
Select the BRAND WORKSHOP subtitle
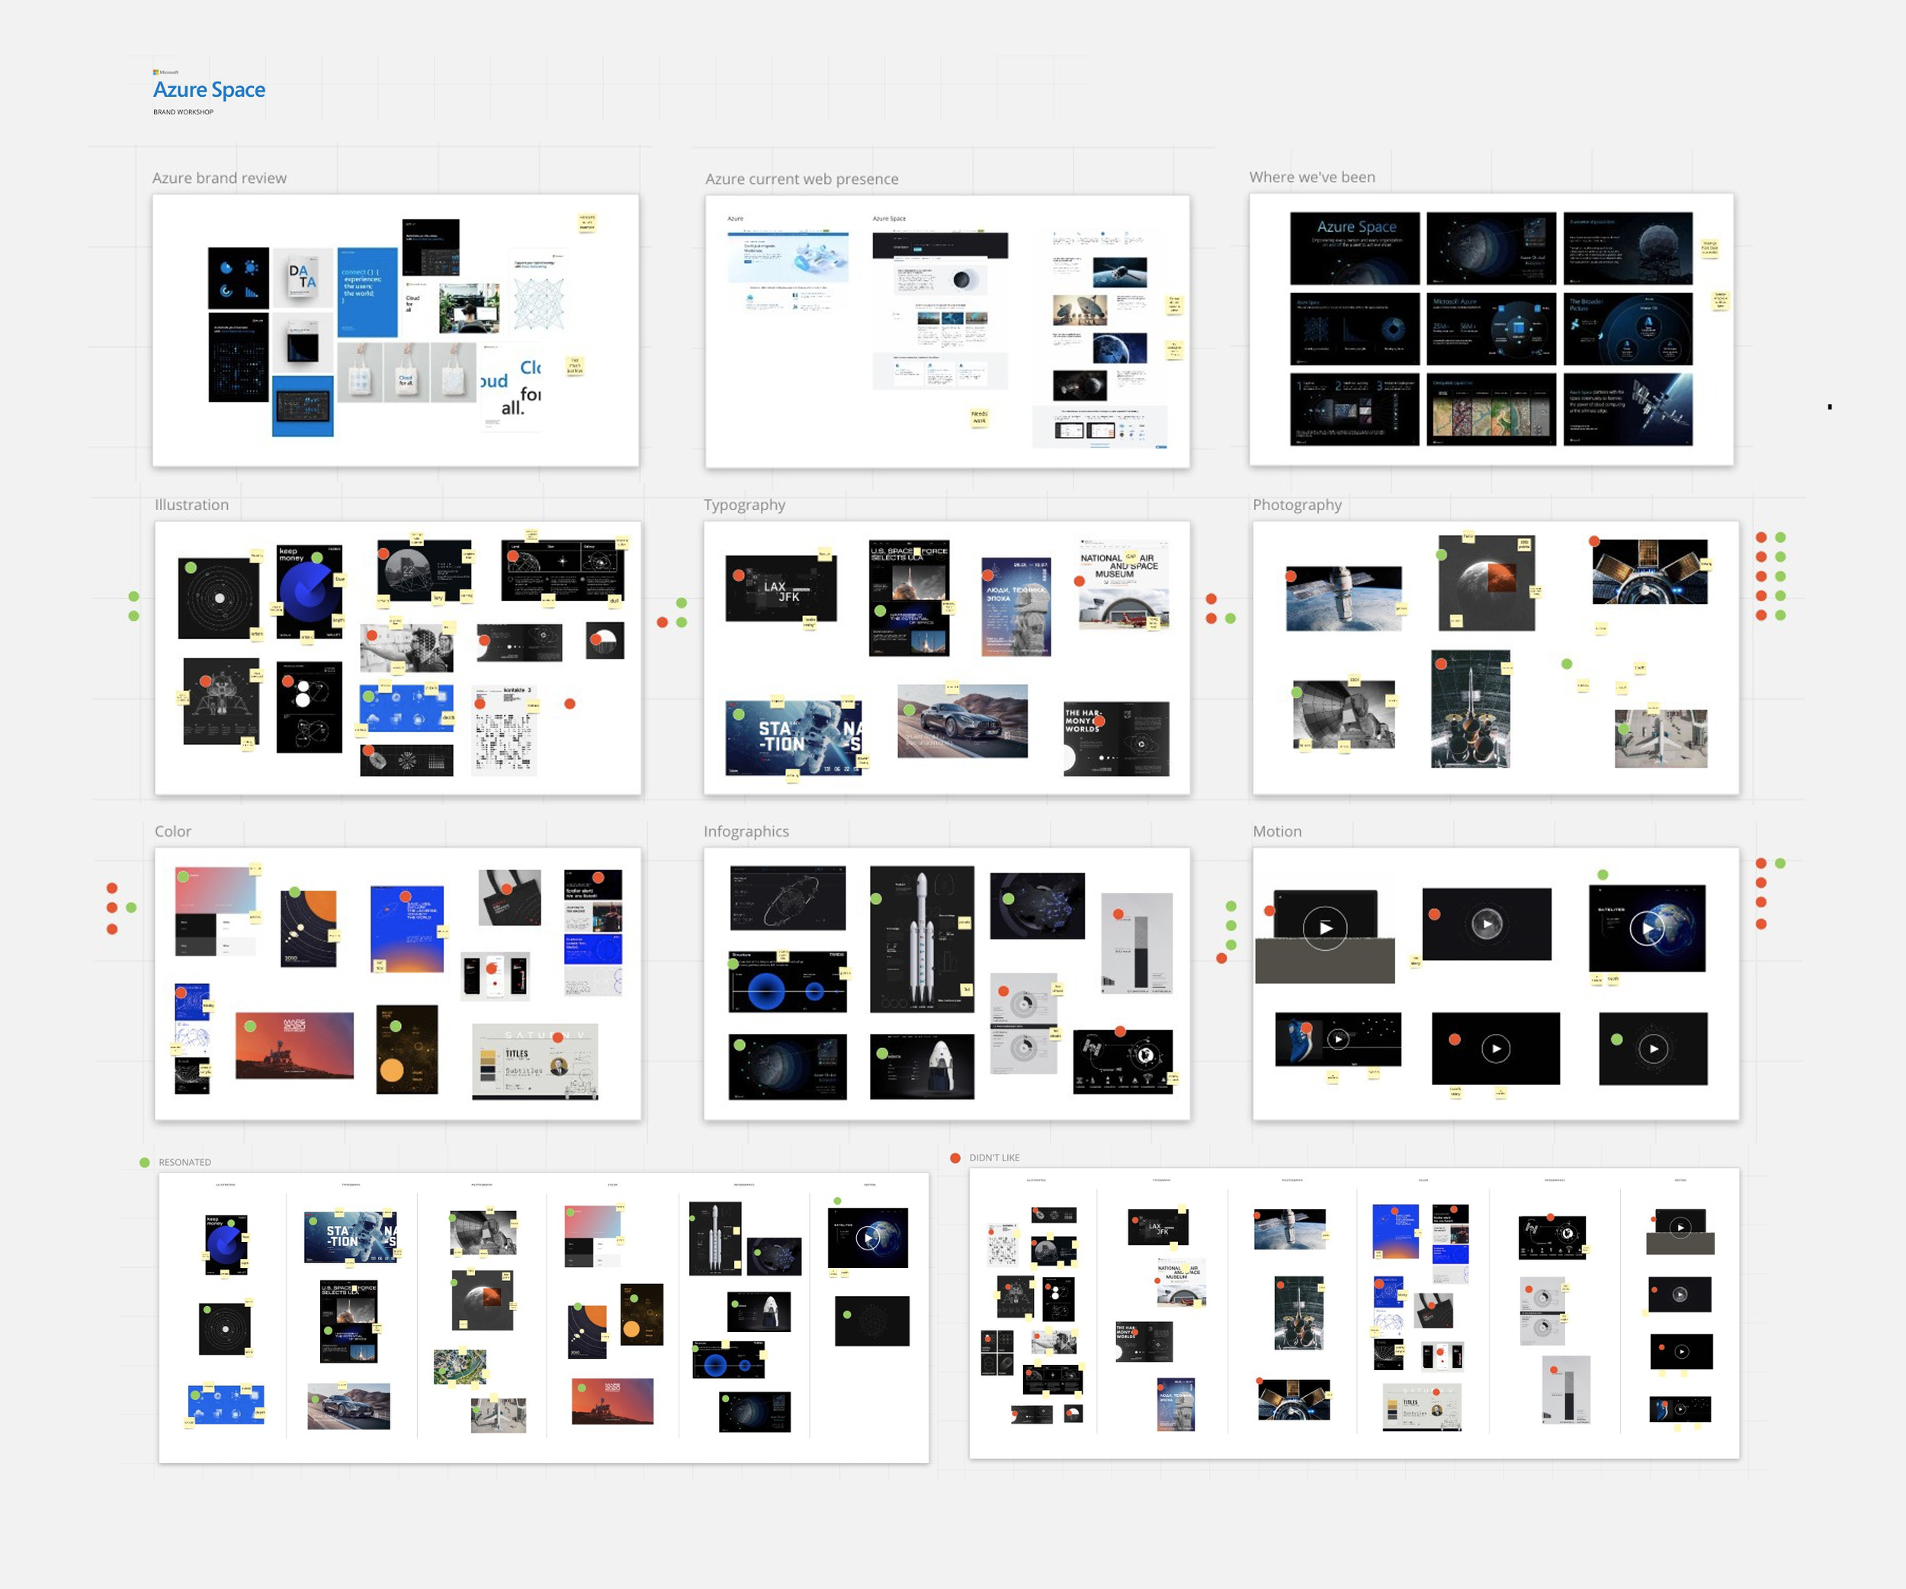tap(183, 113)
